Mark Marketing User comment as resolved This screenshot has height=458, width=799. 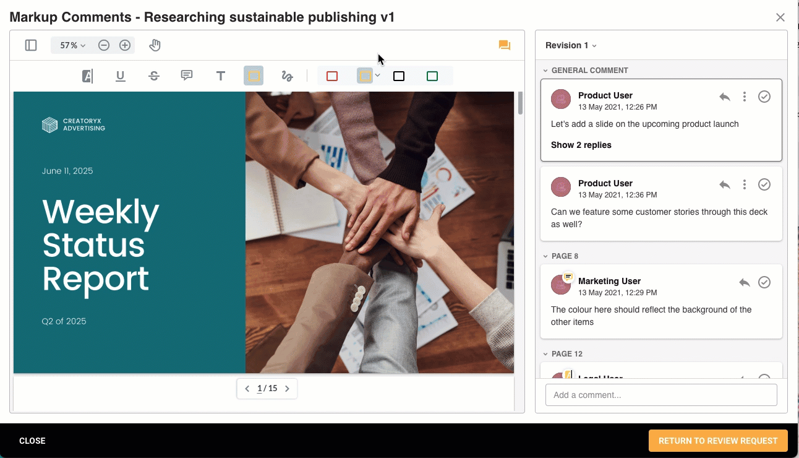(x=764, y=282)
